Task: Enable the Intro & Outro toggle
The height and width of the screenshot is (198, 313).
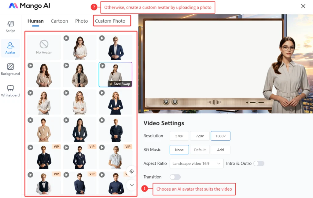Action: pyautogui.click(x=259, y=163)
